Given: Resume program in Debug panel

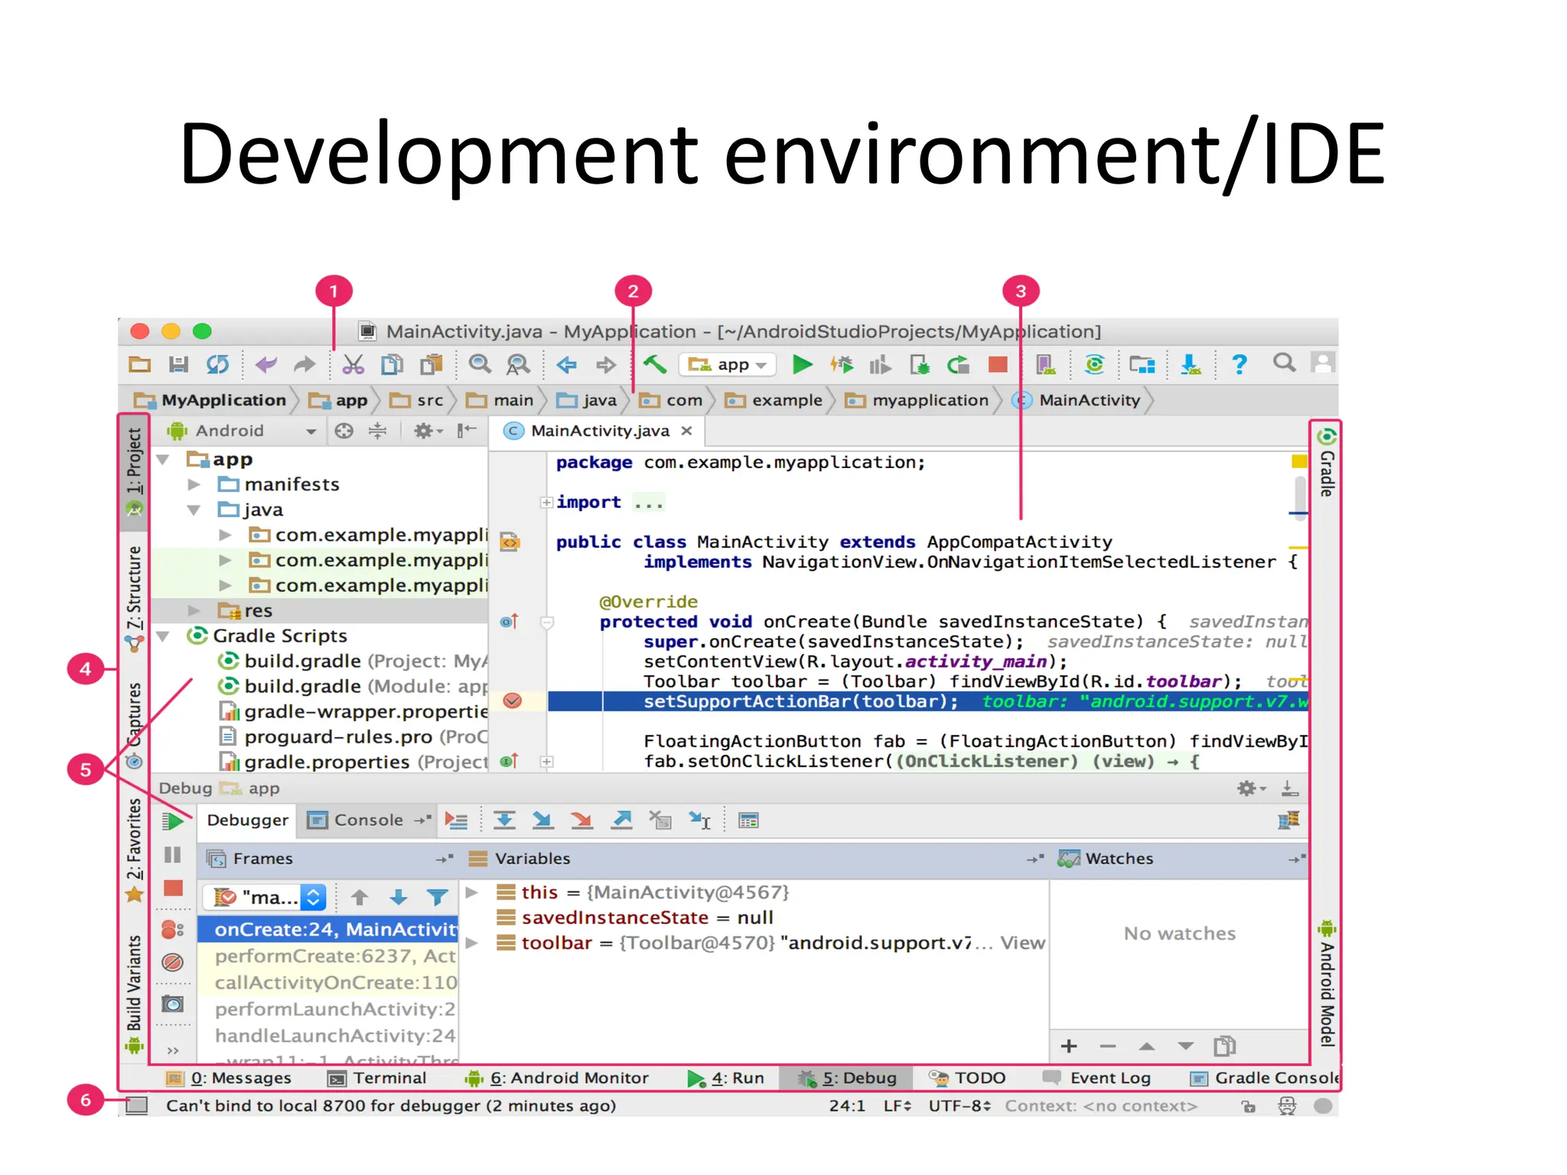Looking at the screenshot, I should [173, 822].
